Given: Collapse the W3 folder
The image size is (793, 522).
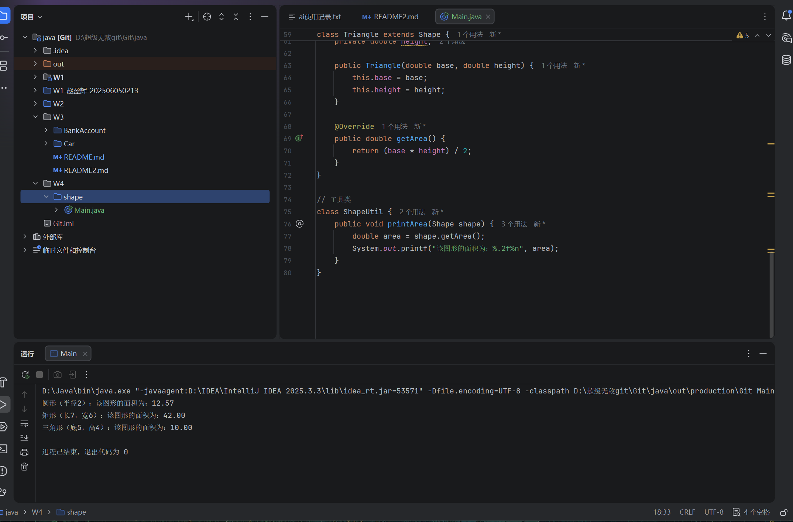Looking at the screenshot, I should click(x=35, y=117).
